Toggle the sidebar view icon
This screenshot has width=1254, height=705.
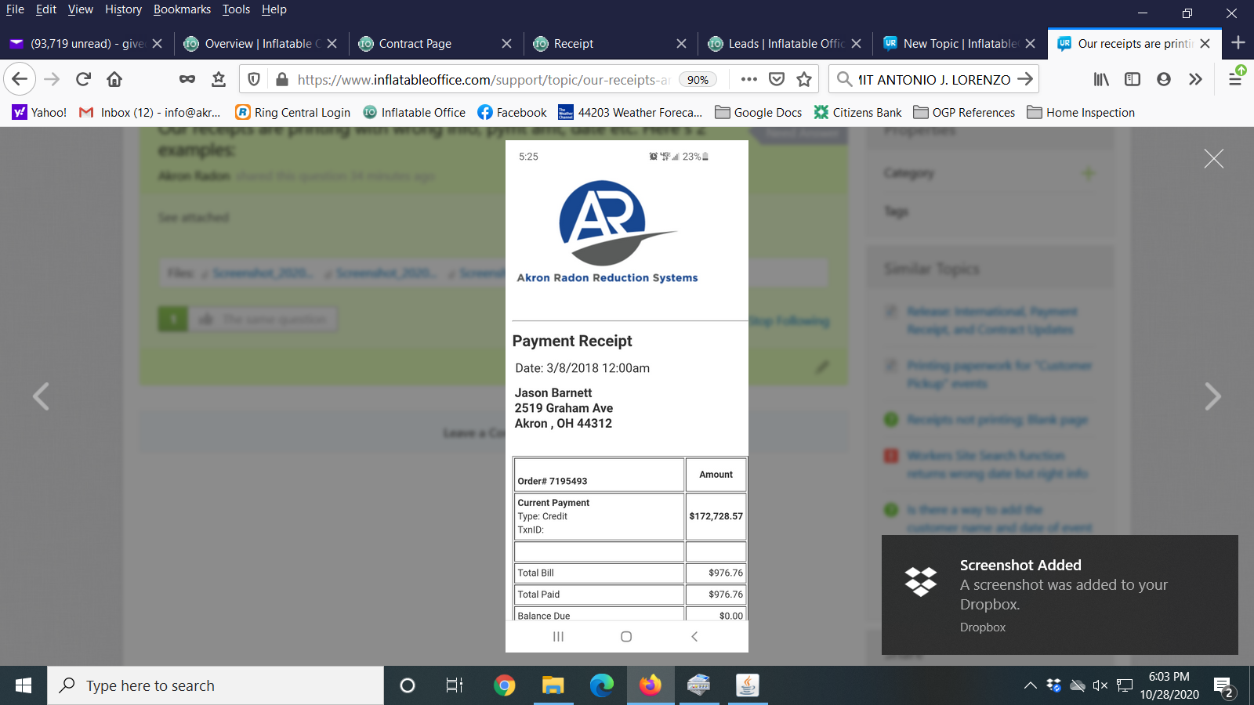pos(1133,79)
